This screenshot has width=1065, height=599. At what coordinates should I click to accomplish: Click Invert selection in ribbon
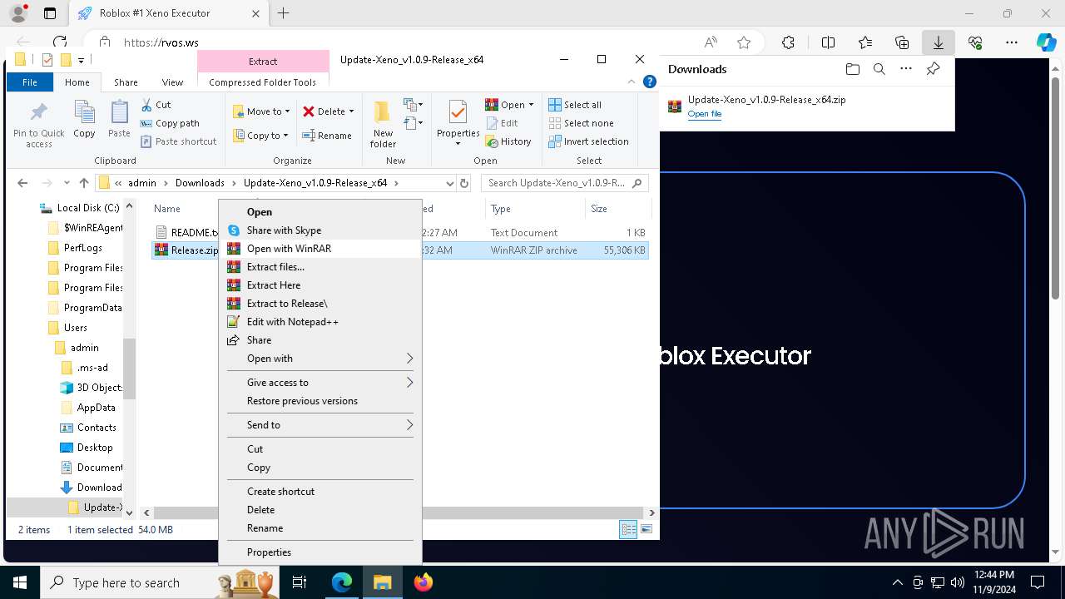[x=588, y=141]
